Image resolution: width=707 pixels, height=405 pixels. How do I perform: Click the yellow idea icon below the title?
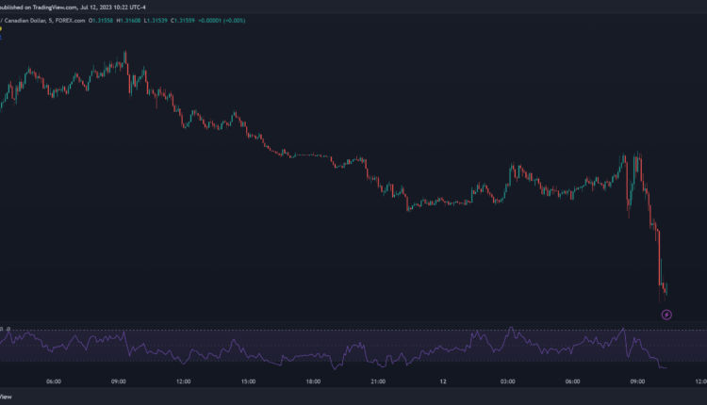click(1, 29)
